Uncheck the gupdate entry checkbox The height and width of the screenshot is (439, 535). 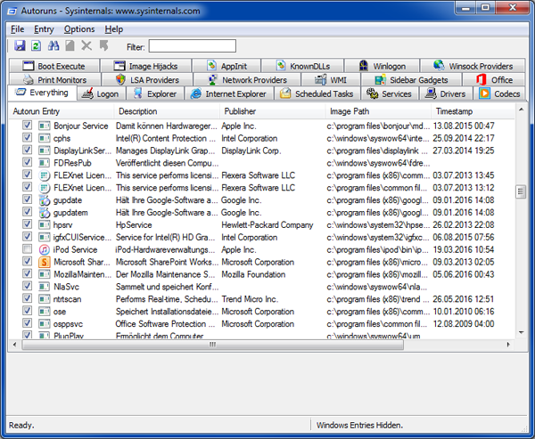27,199
